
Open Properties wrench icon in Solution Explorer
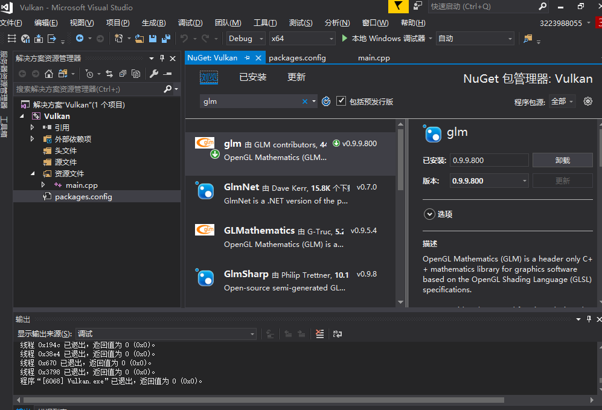click(x=154, y=74)
